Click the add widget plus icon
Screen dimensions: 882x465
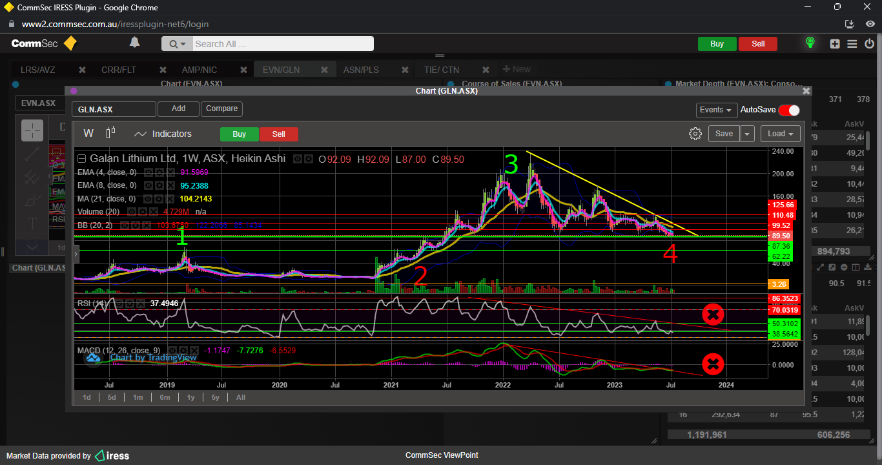pyautogui.click(x=835, y=44)
